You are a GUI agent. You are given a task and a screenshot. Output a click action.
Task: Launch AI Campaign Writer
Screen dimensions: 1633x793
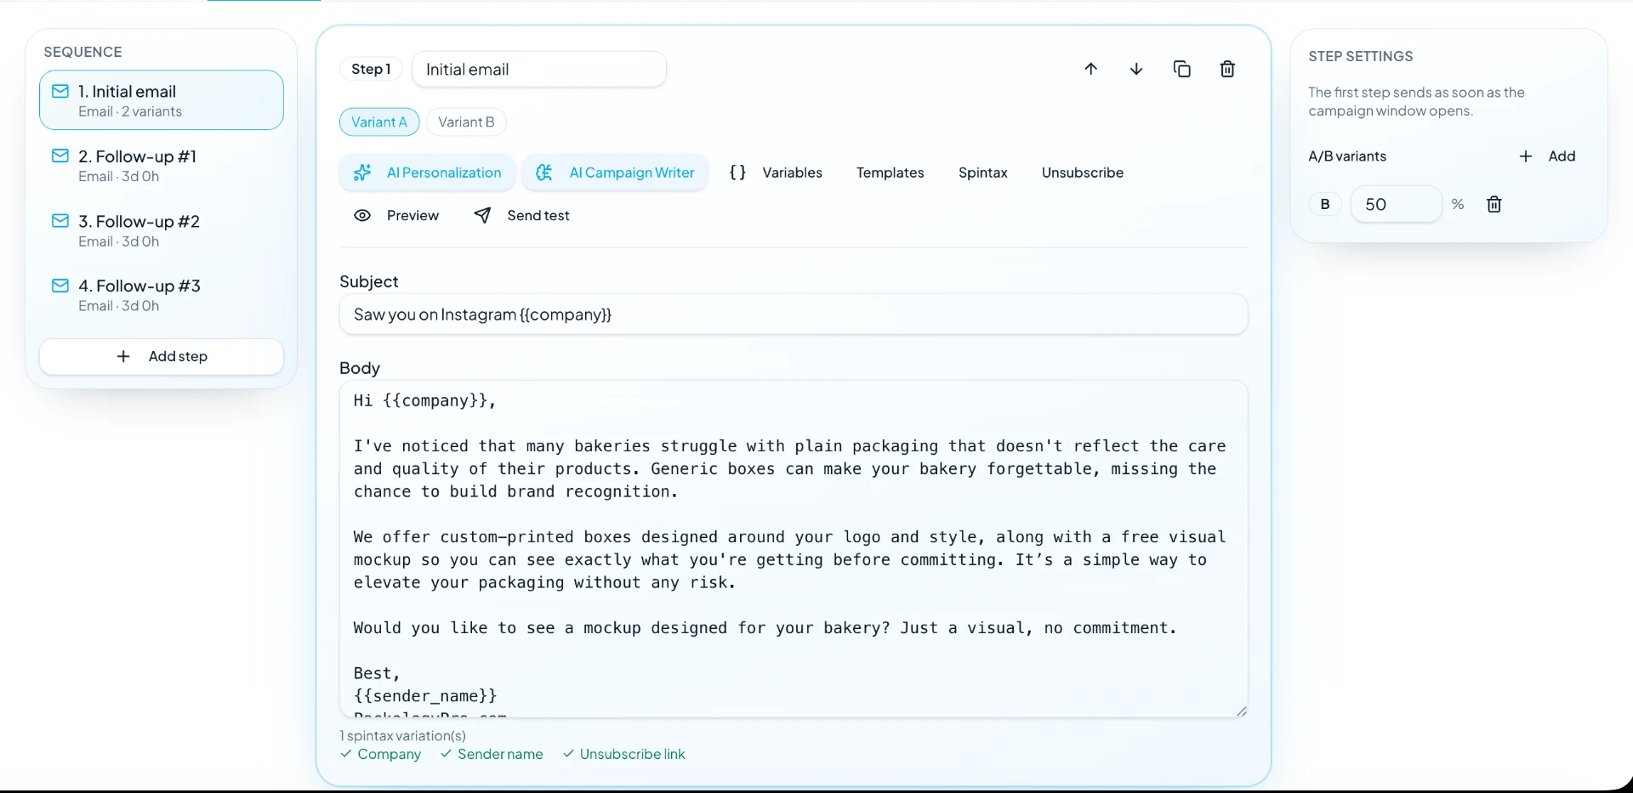615,173
